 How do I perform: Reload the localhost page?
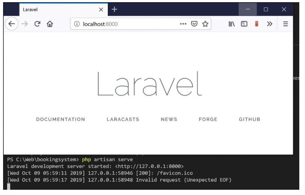(x=37, y=24)
